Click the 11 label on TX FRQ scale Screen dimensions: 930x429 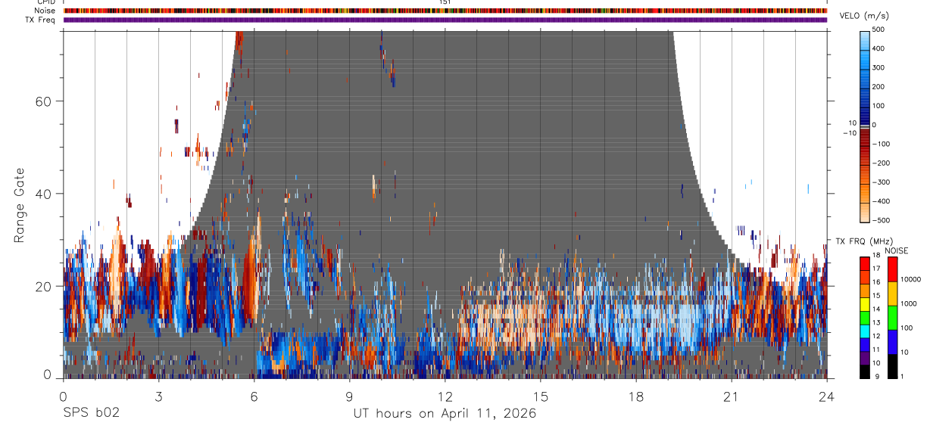click(x=876, y=350)
